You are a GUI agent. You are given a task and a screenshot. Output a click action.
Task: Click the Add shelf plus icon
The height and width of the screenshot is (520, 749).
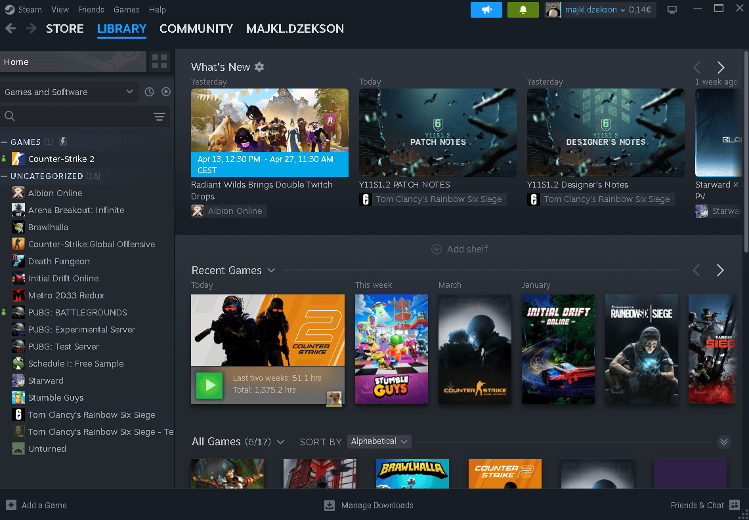point(436,249)
